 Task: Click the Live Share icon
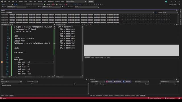(x=170, y=5)
